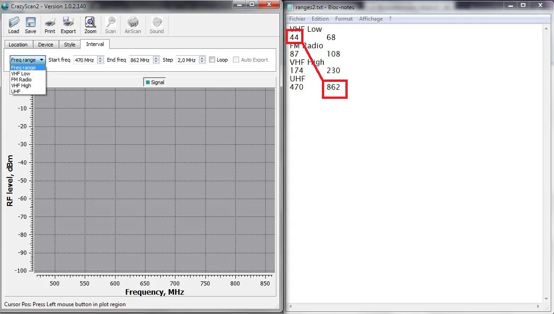Switch to the Device tab
This screenshot has height=314, width=554.
tap(46, 45)
